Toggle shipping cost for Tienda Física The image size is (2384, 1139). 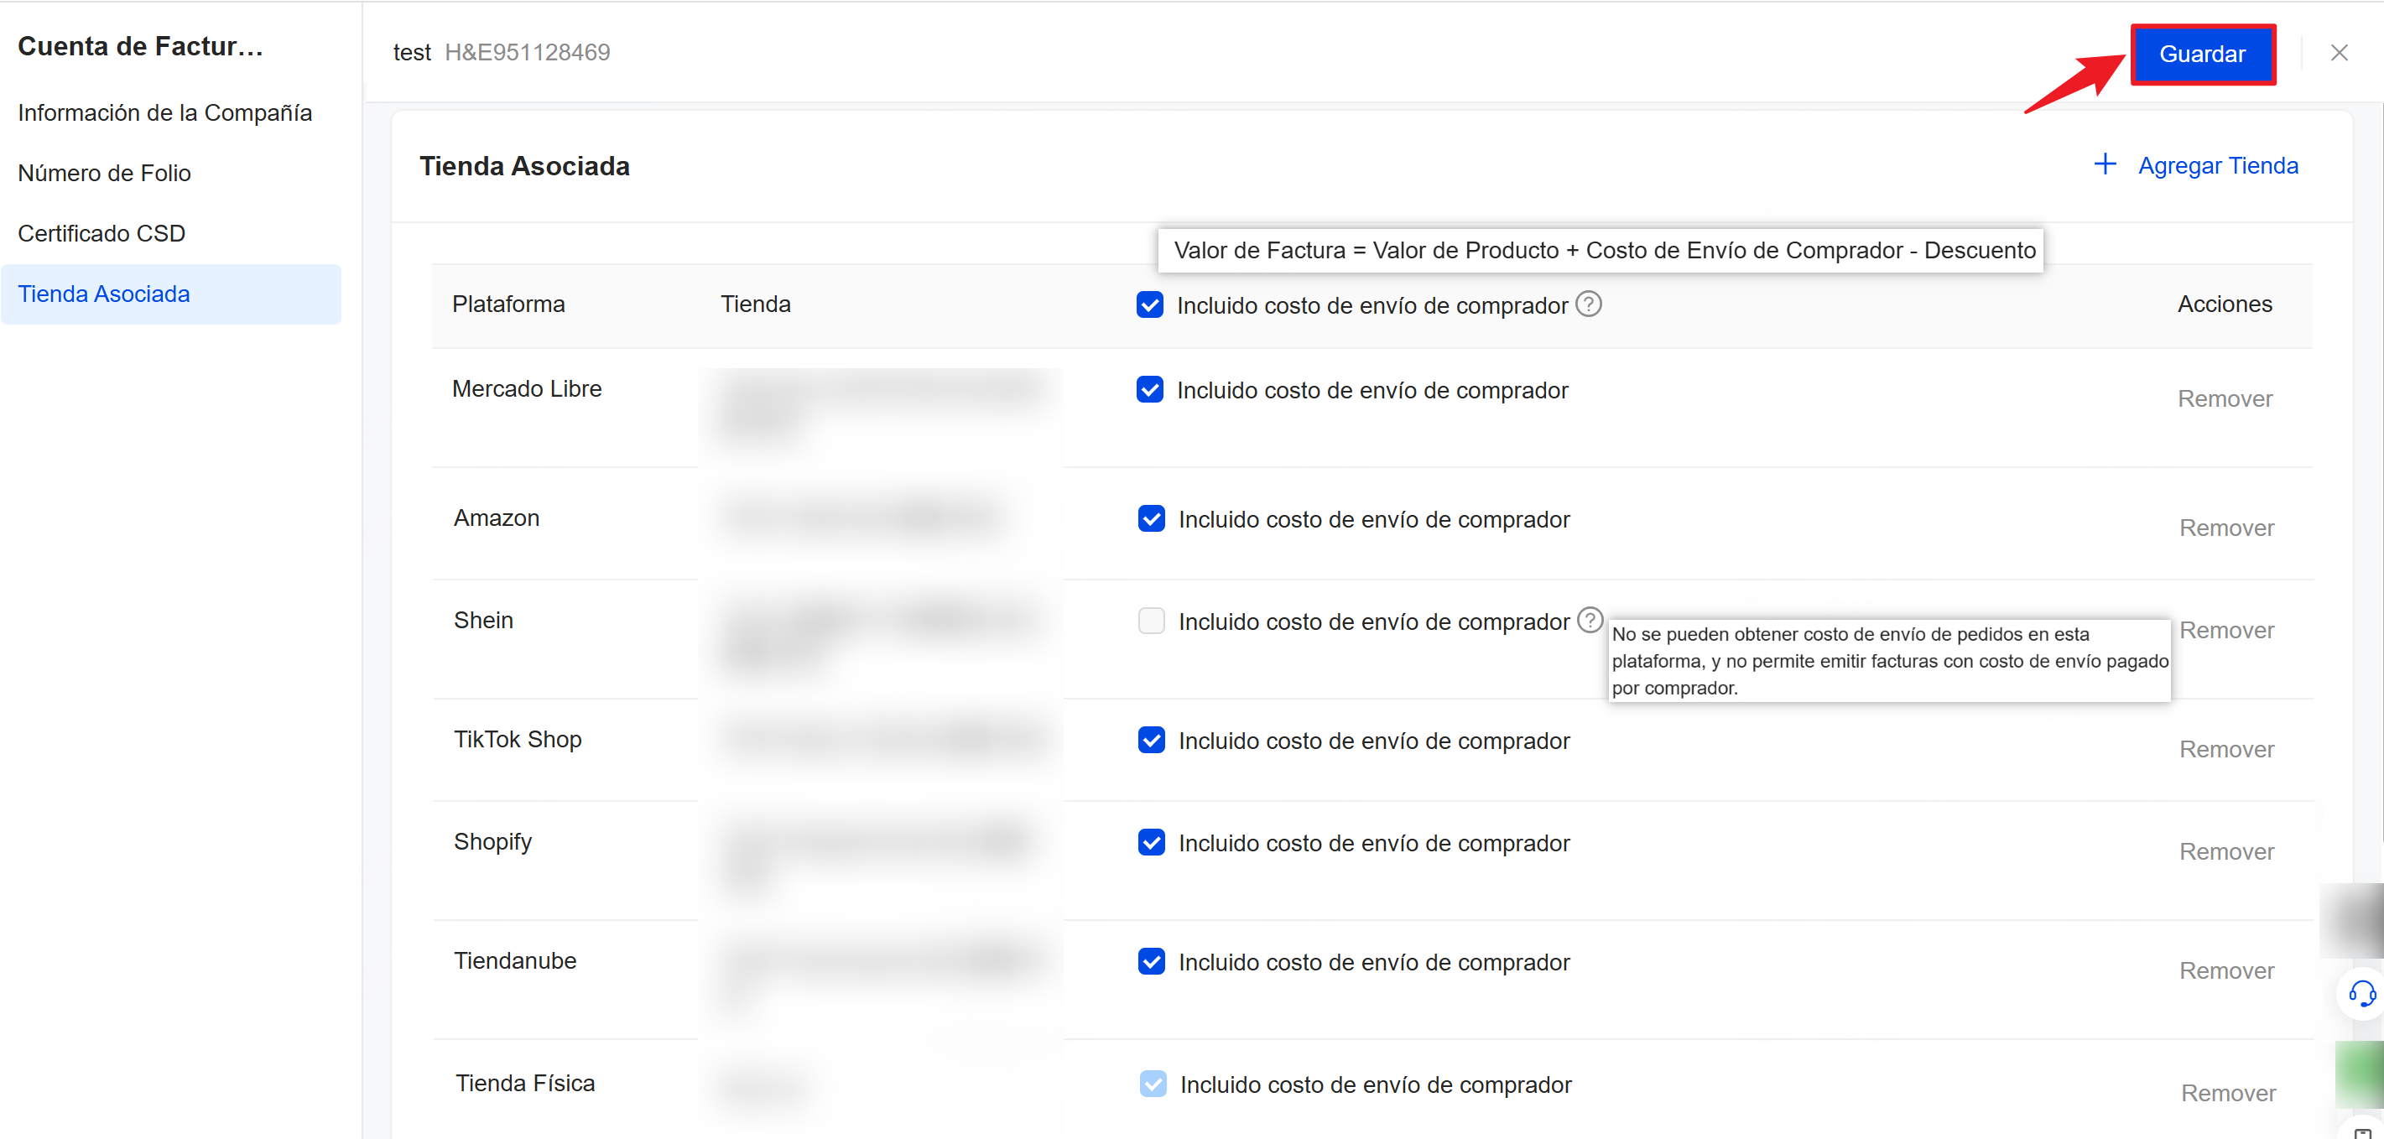(1153, 1084)
